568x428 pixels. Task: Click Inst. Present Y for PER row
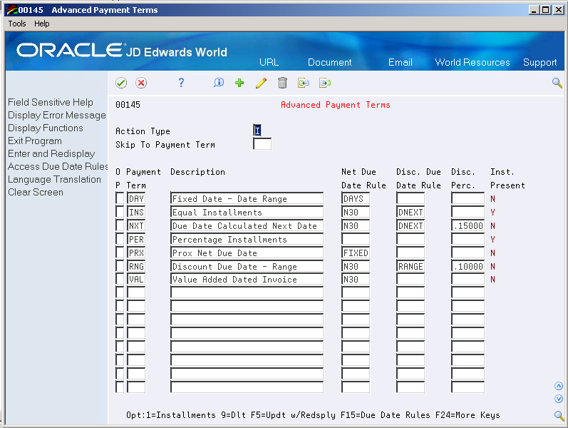tap(492, 240)
